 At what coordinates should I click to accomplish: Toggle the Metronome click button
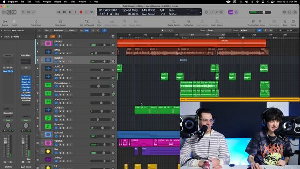point(236,12)
